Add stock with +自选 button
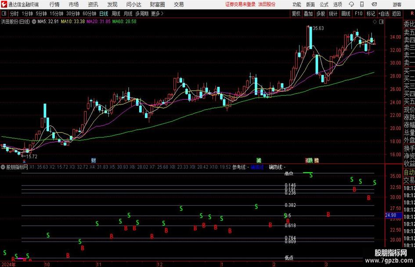The width and height of the screenshot is (415, 267). click(x=384, y=14)
